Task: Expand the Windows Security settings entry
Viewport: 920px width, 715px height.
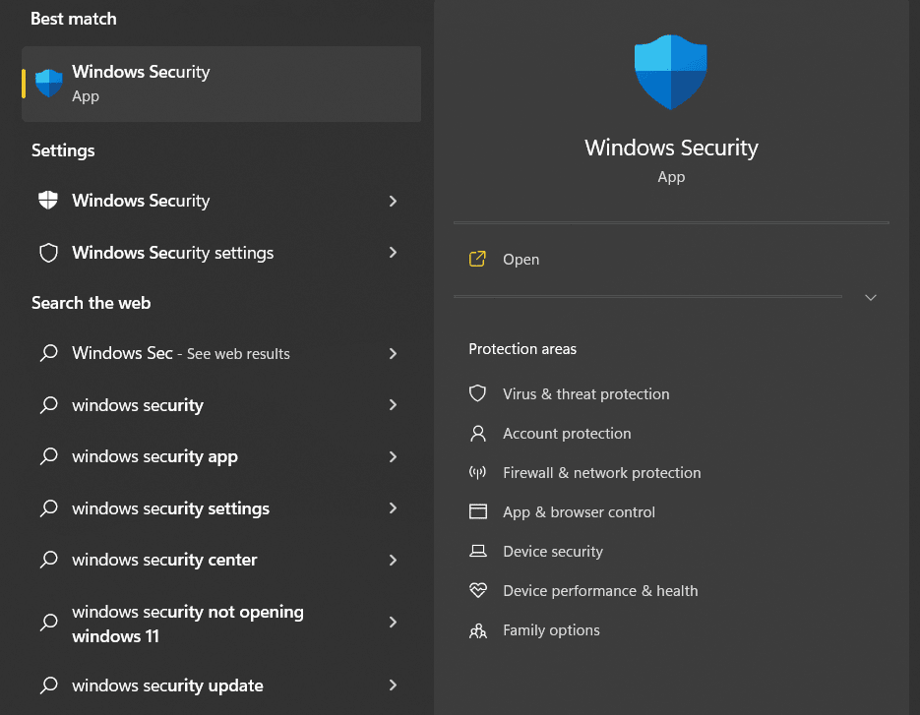Action: (x=394, y=253)
